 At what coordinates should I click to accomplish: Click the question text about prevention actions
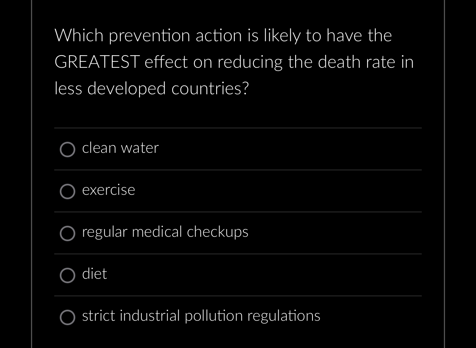tap(234, 61)
